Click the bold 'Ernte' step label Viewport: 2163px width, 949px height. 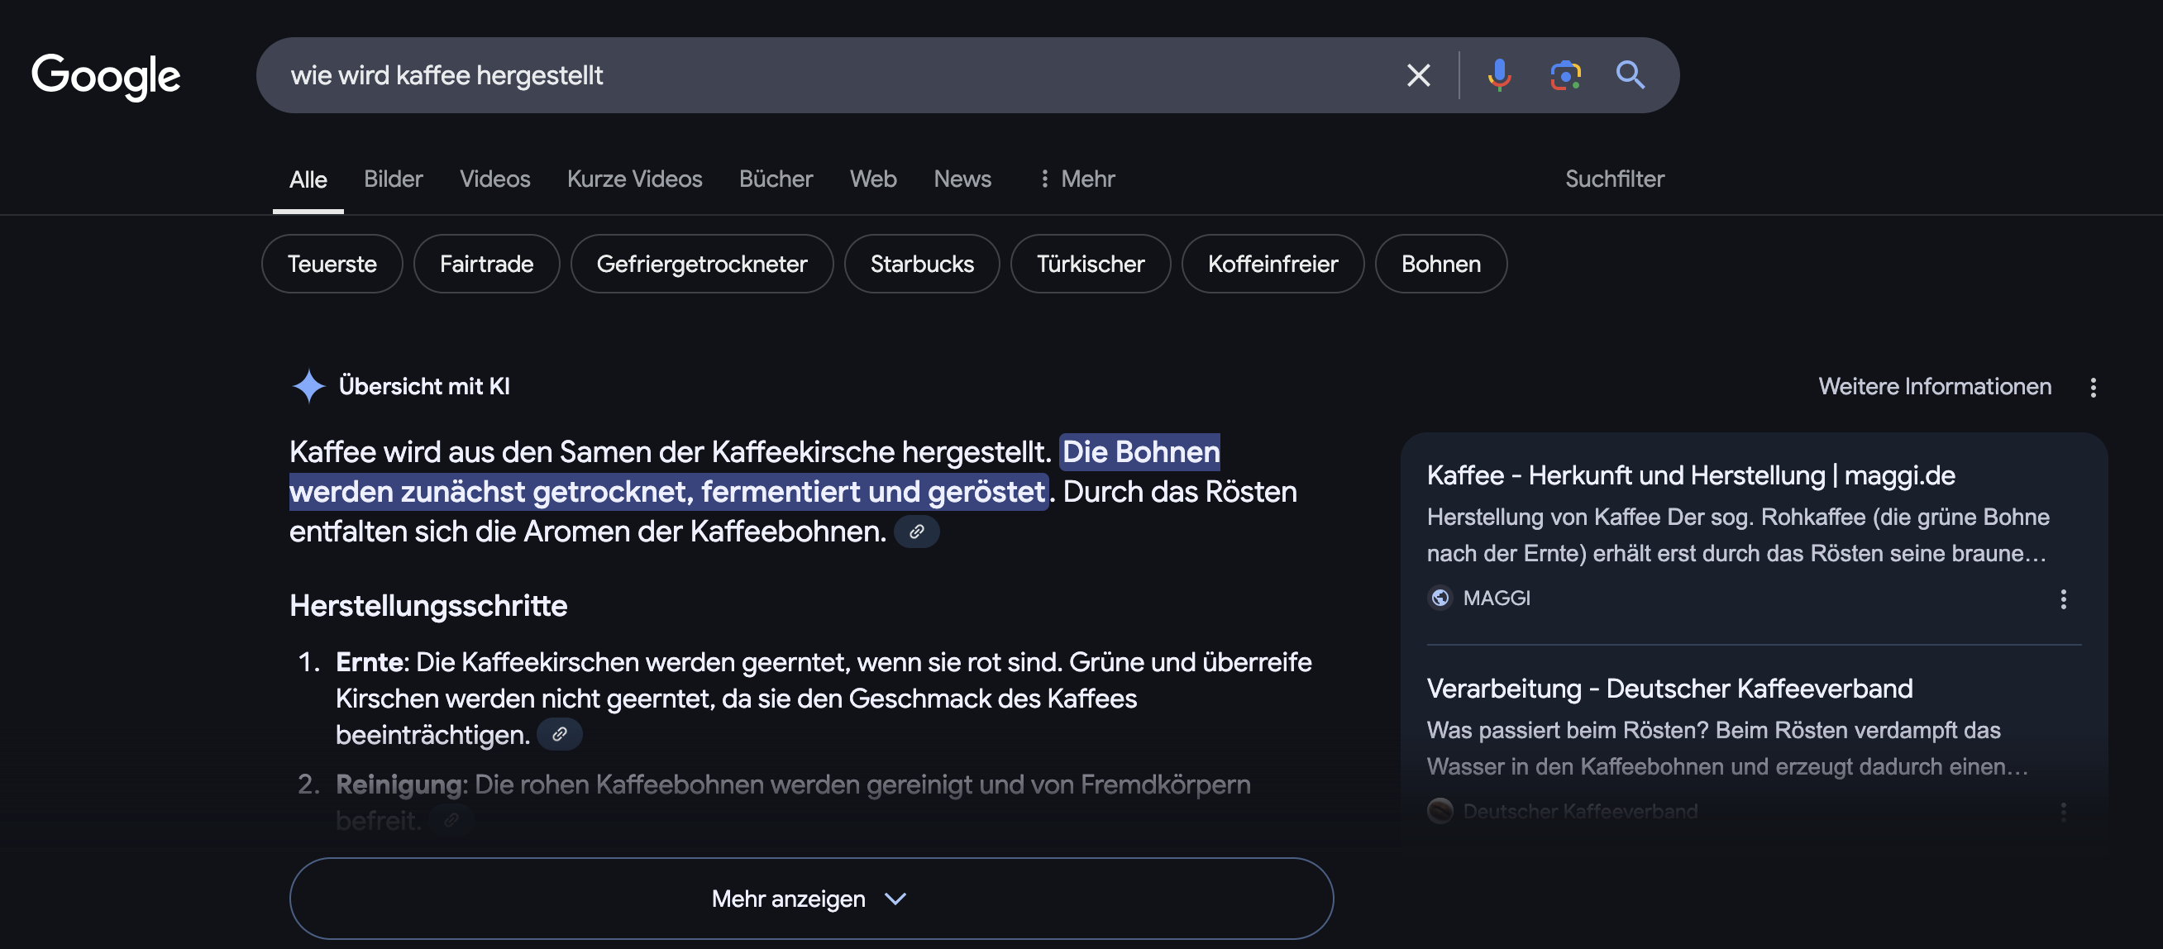pos(370,662)
